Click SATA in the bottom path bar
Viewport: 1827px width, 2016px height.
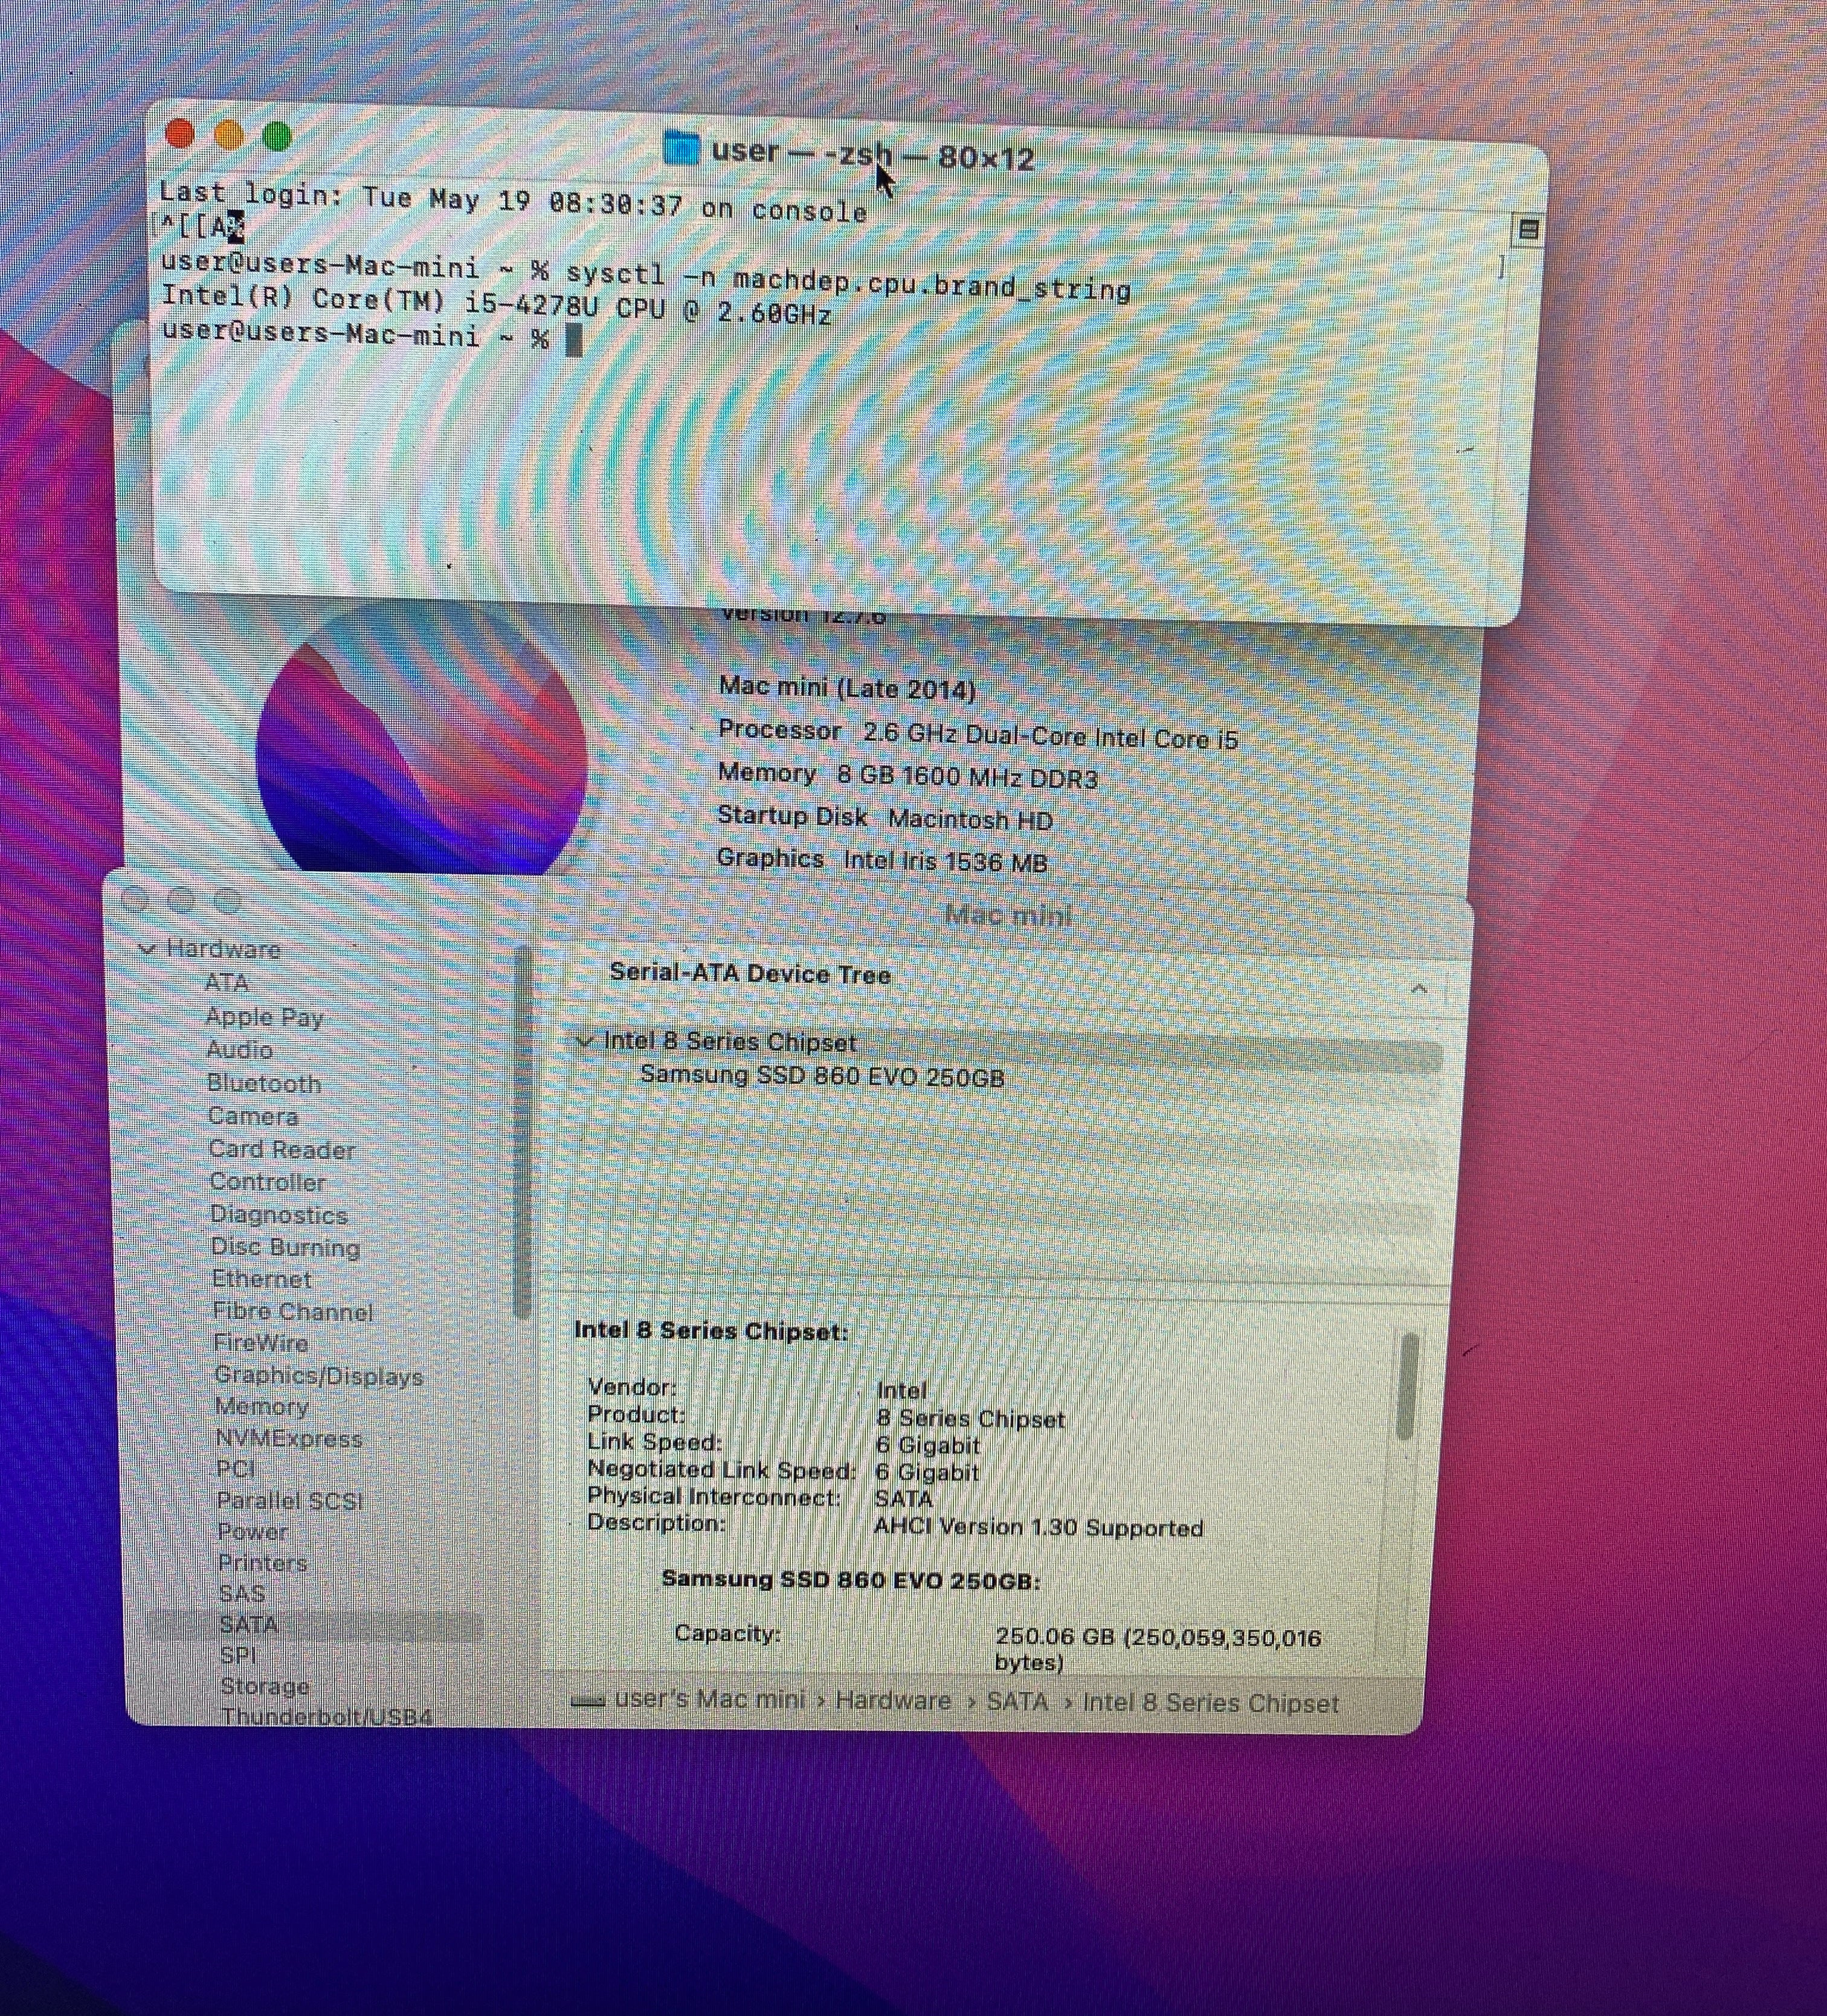(x=1017, y=1702)
